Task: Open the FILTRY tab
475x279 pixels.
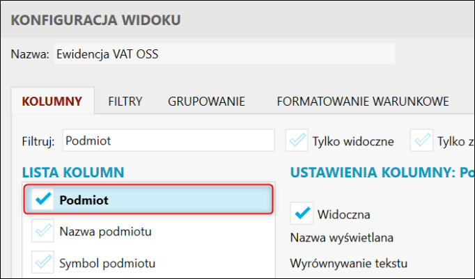Action: point(125,101)
